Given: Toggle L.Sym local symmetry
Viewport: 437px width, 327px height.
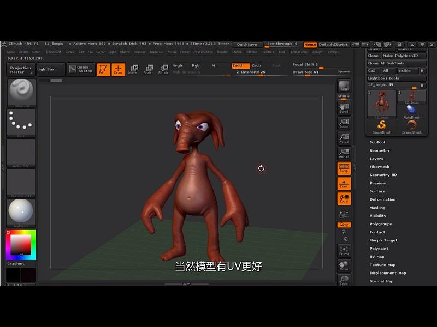Looking at the screenshot, I should [344, 214].
